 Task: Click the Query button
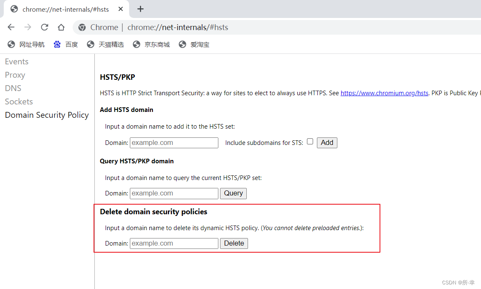tap(233, 193)
